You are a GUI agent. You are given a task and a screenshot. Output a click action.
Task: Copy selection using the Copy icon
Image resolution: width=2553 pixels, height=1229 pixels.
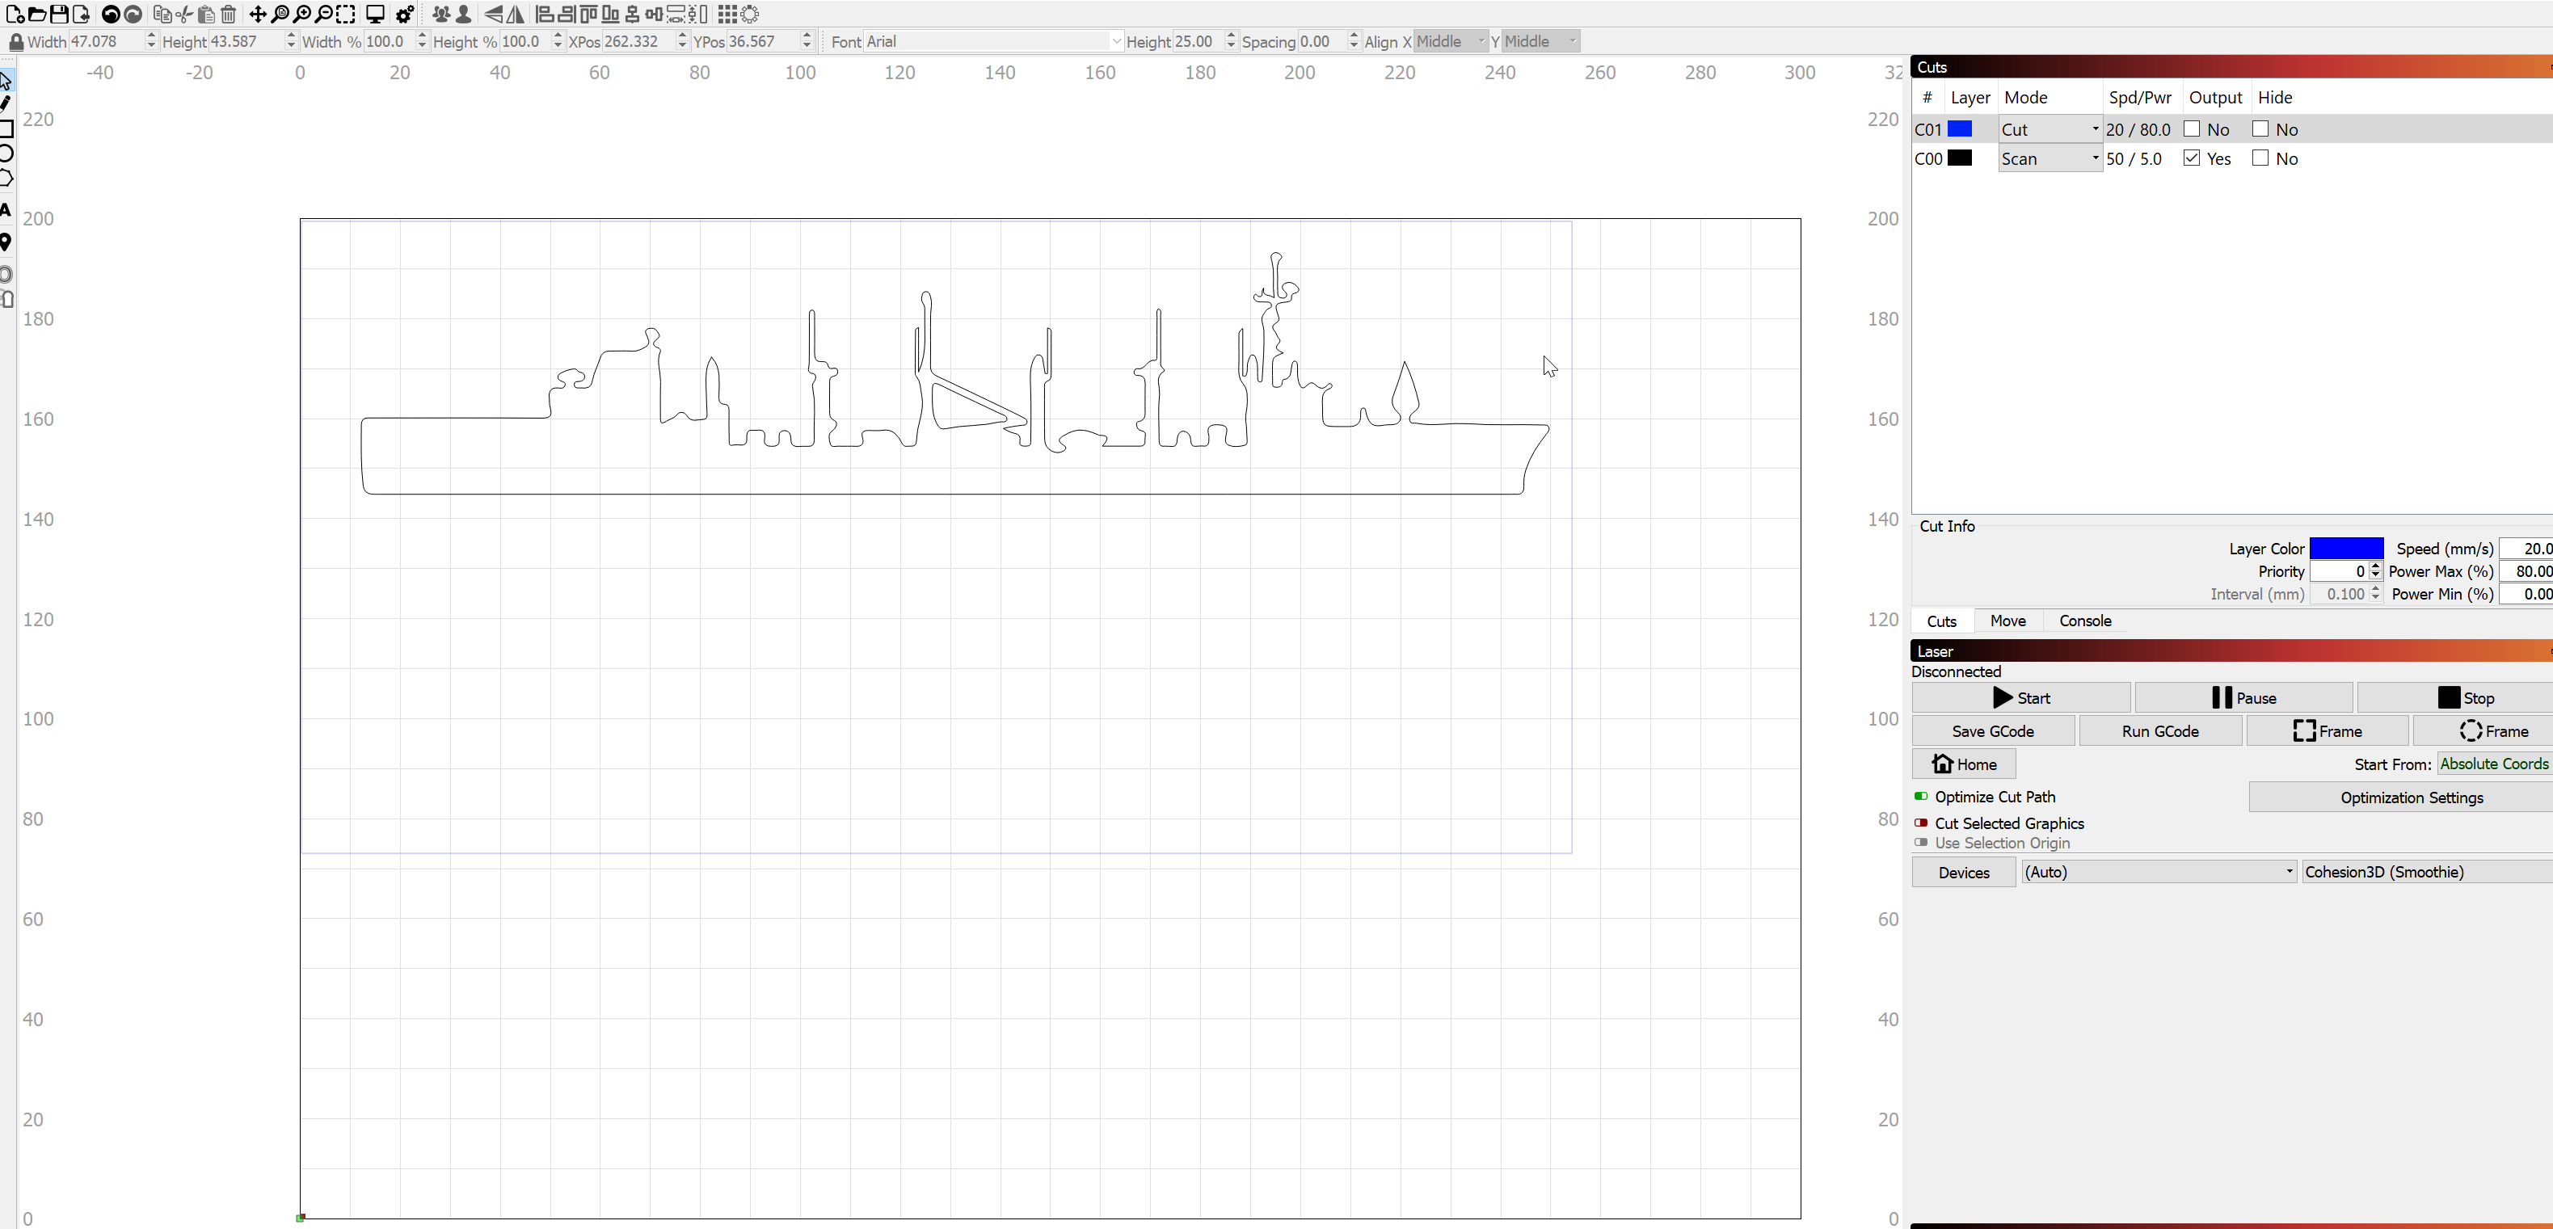point(162,14)
